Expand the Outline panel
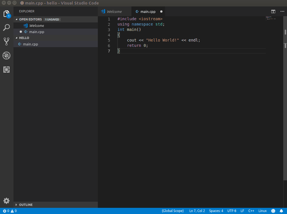287x214 pixels. click(x=26, y=205)
